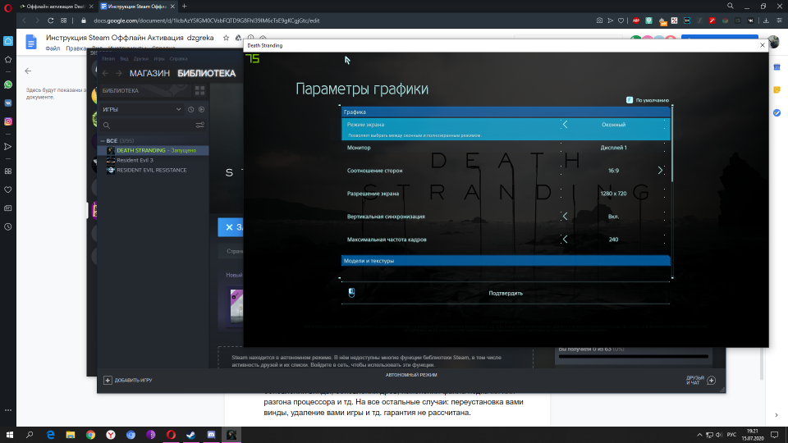Click right arrow for aspect ratio 16:9
Screen dimensions: 788x443
tap(660, 171)
